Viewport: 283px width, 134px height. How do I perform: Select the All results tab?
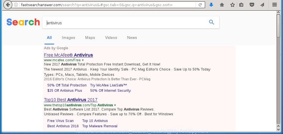click(x=49, y=38)
